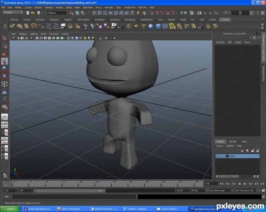Toggle Snap to curves
Viewport: 266px width, 212px height.
(157, 13)
